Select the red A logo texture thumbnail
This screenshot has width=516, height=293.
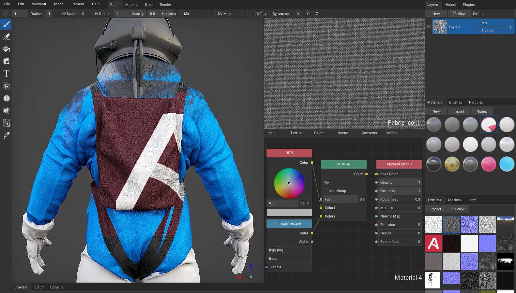pos(433,243)
